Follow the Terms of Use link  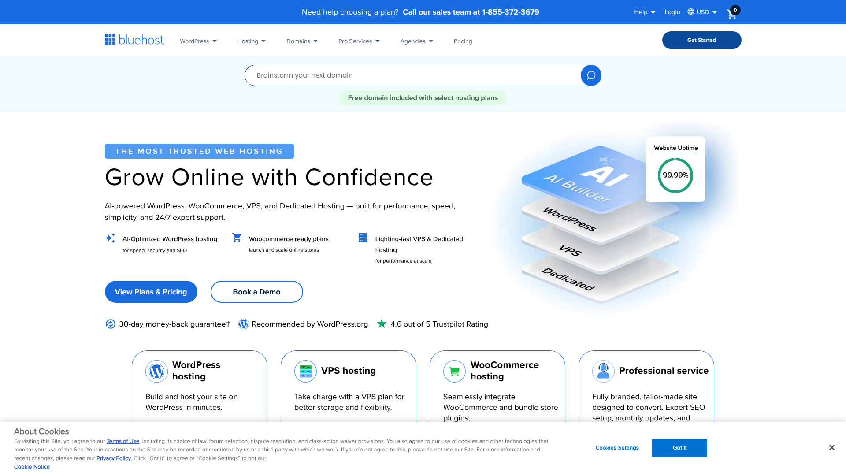122,441
